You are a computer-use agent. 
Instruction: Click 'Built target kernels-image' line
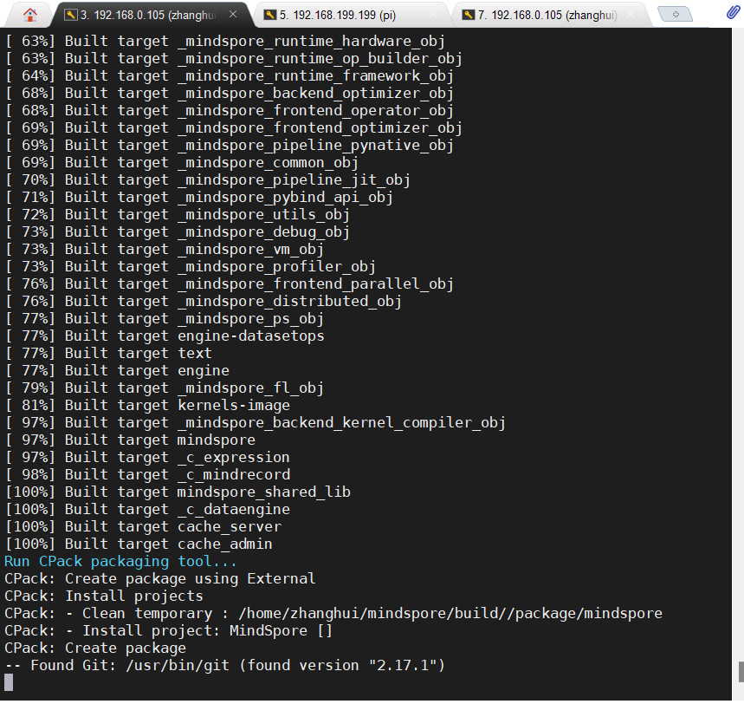pos(147,405)
